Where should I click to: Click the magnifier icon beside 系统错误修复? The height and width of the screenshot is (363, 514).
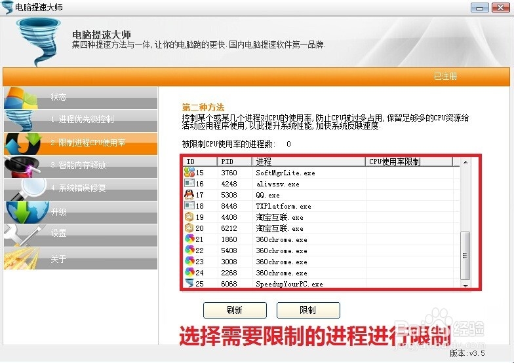tap(28, 190)
